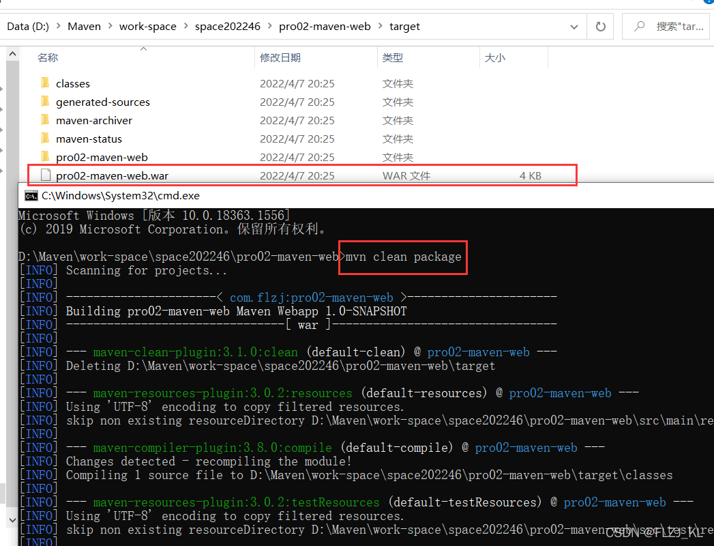Select the pro02-maven-web folder name
This screenshot has height=546, width=714.
(x=102, y=157)
